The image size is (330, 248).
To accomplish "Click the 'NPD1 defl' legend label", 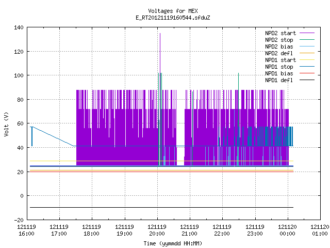I will point(279,81).
